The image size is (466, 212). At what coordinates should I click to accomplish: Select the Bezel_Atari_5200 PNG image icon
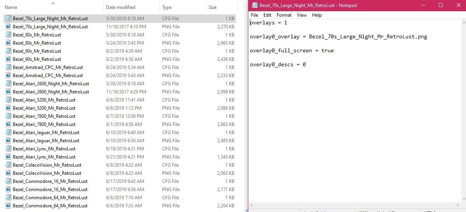coord(8,108)
